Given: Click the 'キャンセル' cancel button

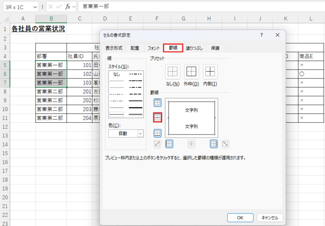Looking at the screenshot, I should (x=270, y=218).
